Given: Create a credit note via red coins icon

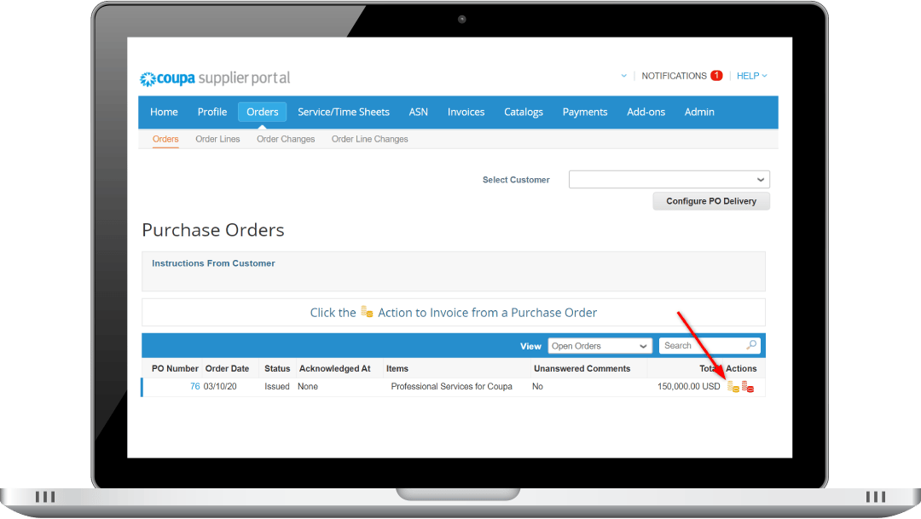Looking at the screenshot, I should [747, 386].
